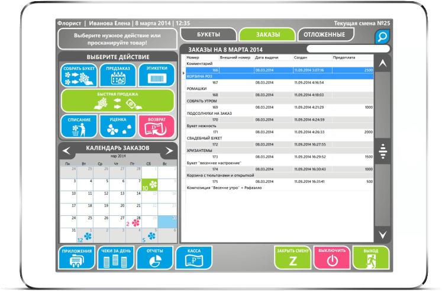This screenshot has width=442, height=291.
Task: Open the Отчеты reports button
Action: click(155, 258)
